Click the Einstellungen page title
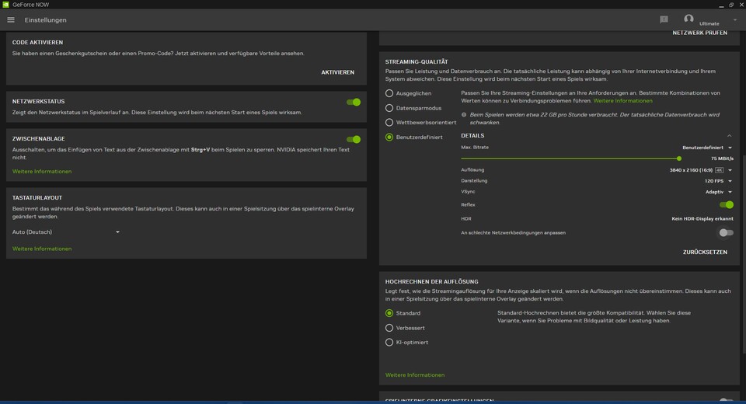Screen dimensions: 746x404 click(x=46, y=20)
